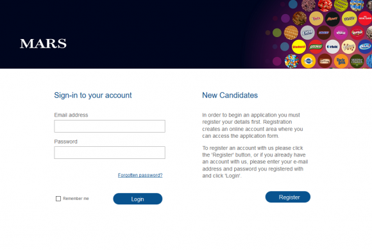Click the Extra gum brand circle
The width and height of the screenshot is (372, 250).
(x=307, y=33)
